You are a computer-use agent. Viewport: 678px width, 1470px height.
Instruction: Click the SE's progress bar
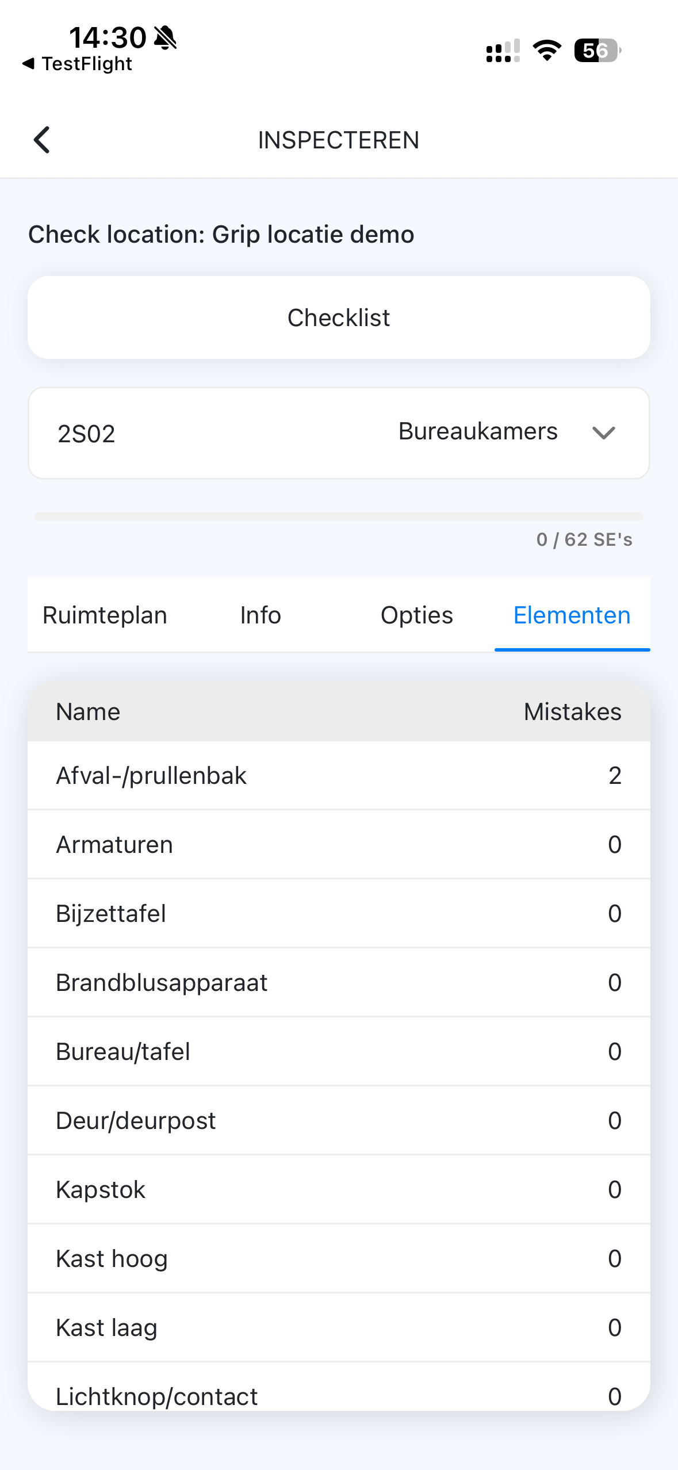click(339, 516)
